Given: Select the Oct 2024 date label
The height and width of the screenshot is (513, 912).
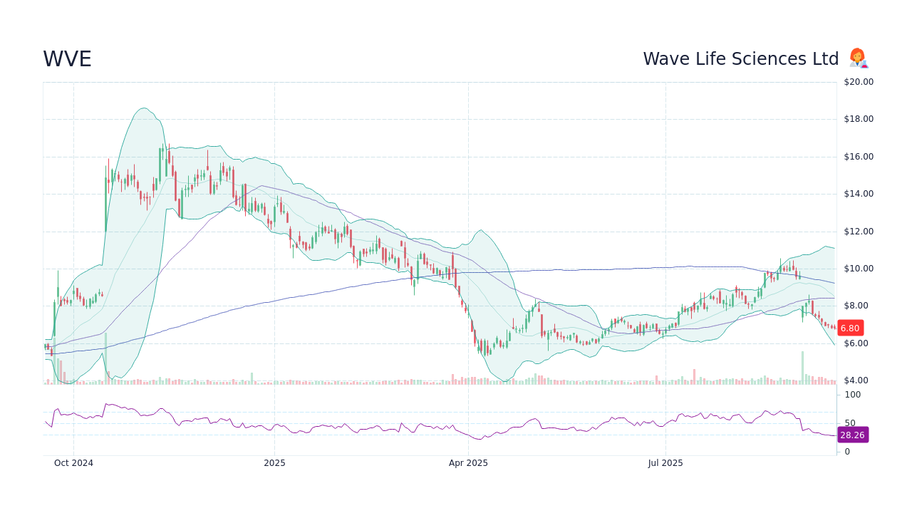Looking at the screenshot, I should coord(73,462).
